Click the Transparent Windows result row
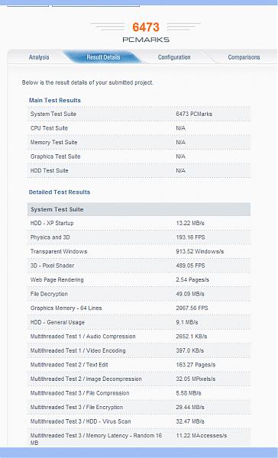The width and height of the screenshot is (278, 458). 139,251
